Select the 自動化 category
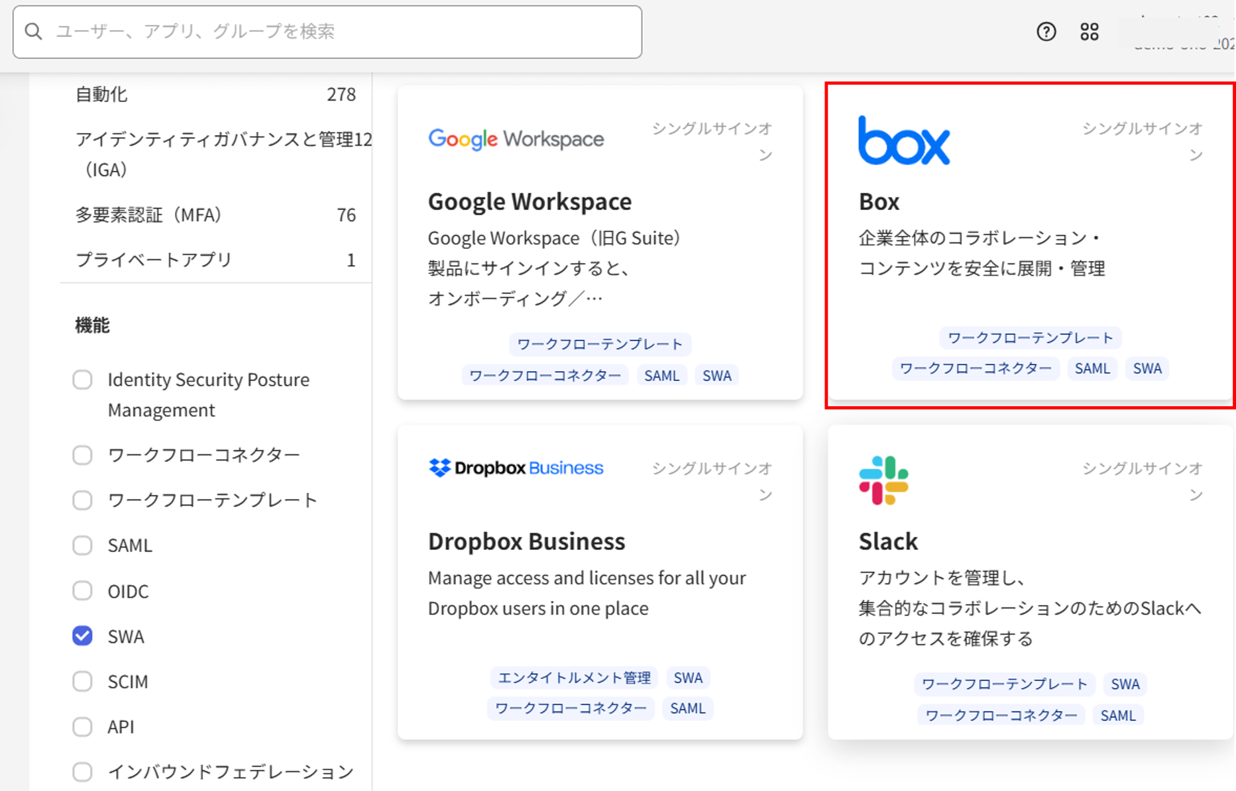The height and width of the screenshot is (791, 1236). pyautogui.click(x=101, y=95)
